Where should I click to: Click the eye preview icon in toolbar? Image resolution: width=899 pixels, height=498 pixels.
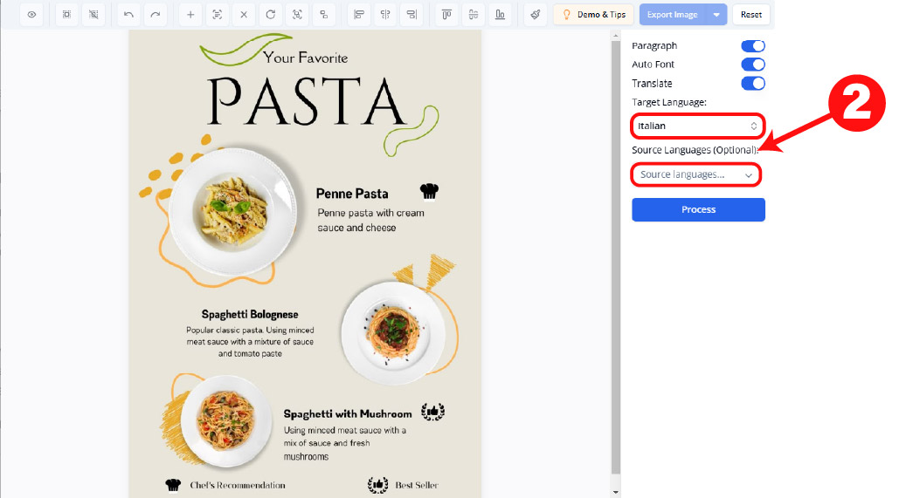click(x=31, y=15)
